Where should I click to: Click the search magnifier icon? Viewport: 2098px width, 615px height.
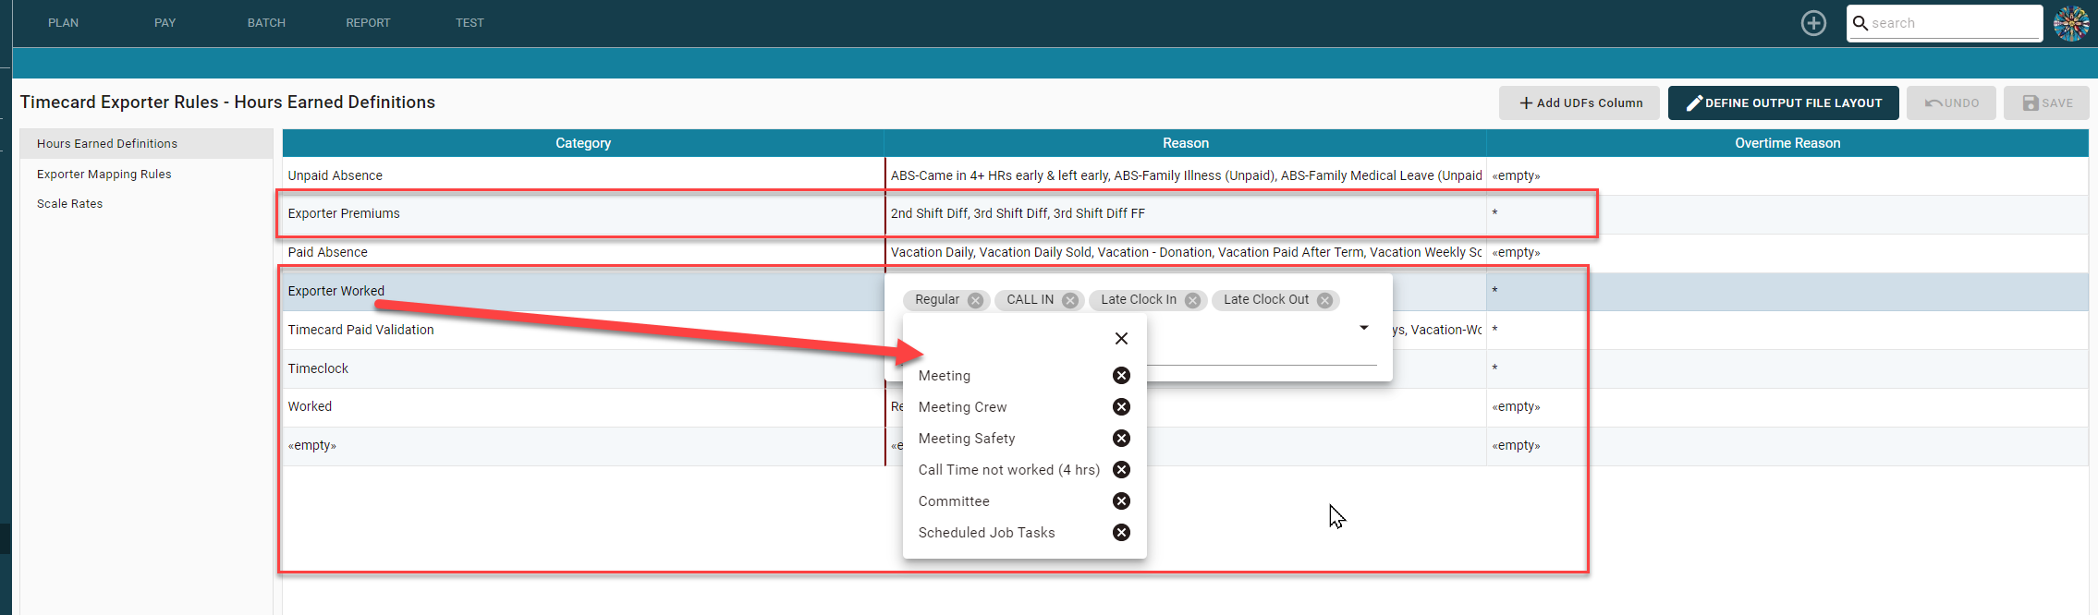[x=1860, y=23]
